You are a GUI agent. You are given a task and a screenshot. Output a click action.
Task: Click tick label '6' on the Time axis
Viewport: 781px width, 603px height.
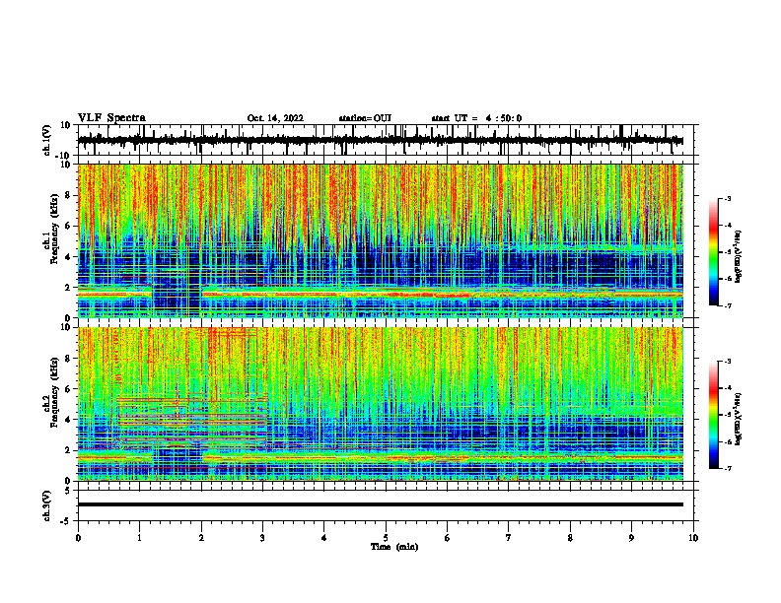click(448, 538)
